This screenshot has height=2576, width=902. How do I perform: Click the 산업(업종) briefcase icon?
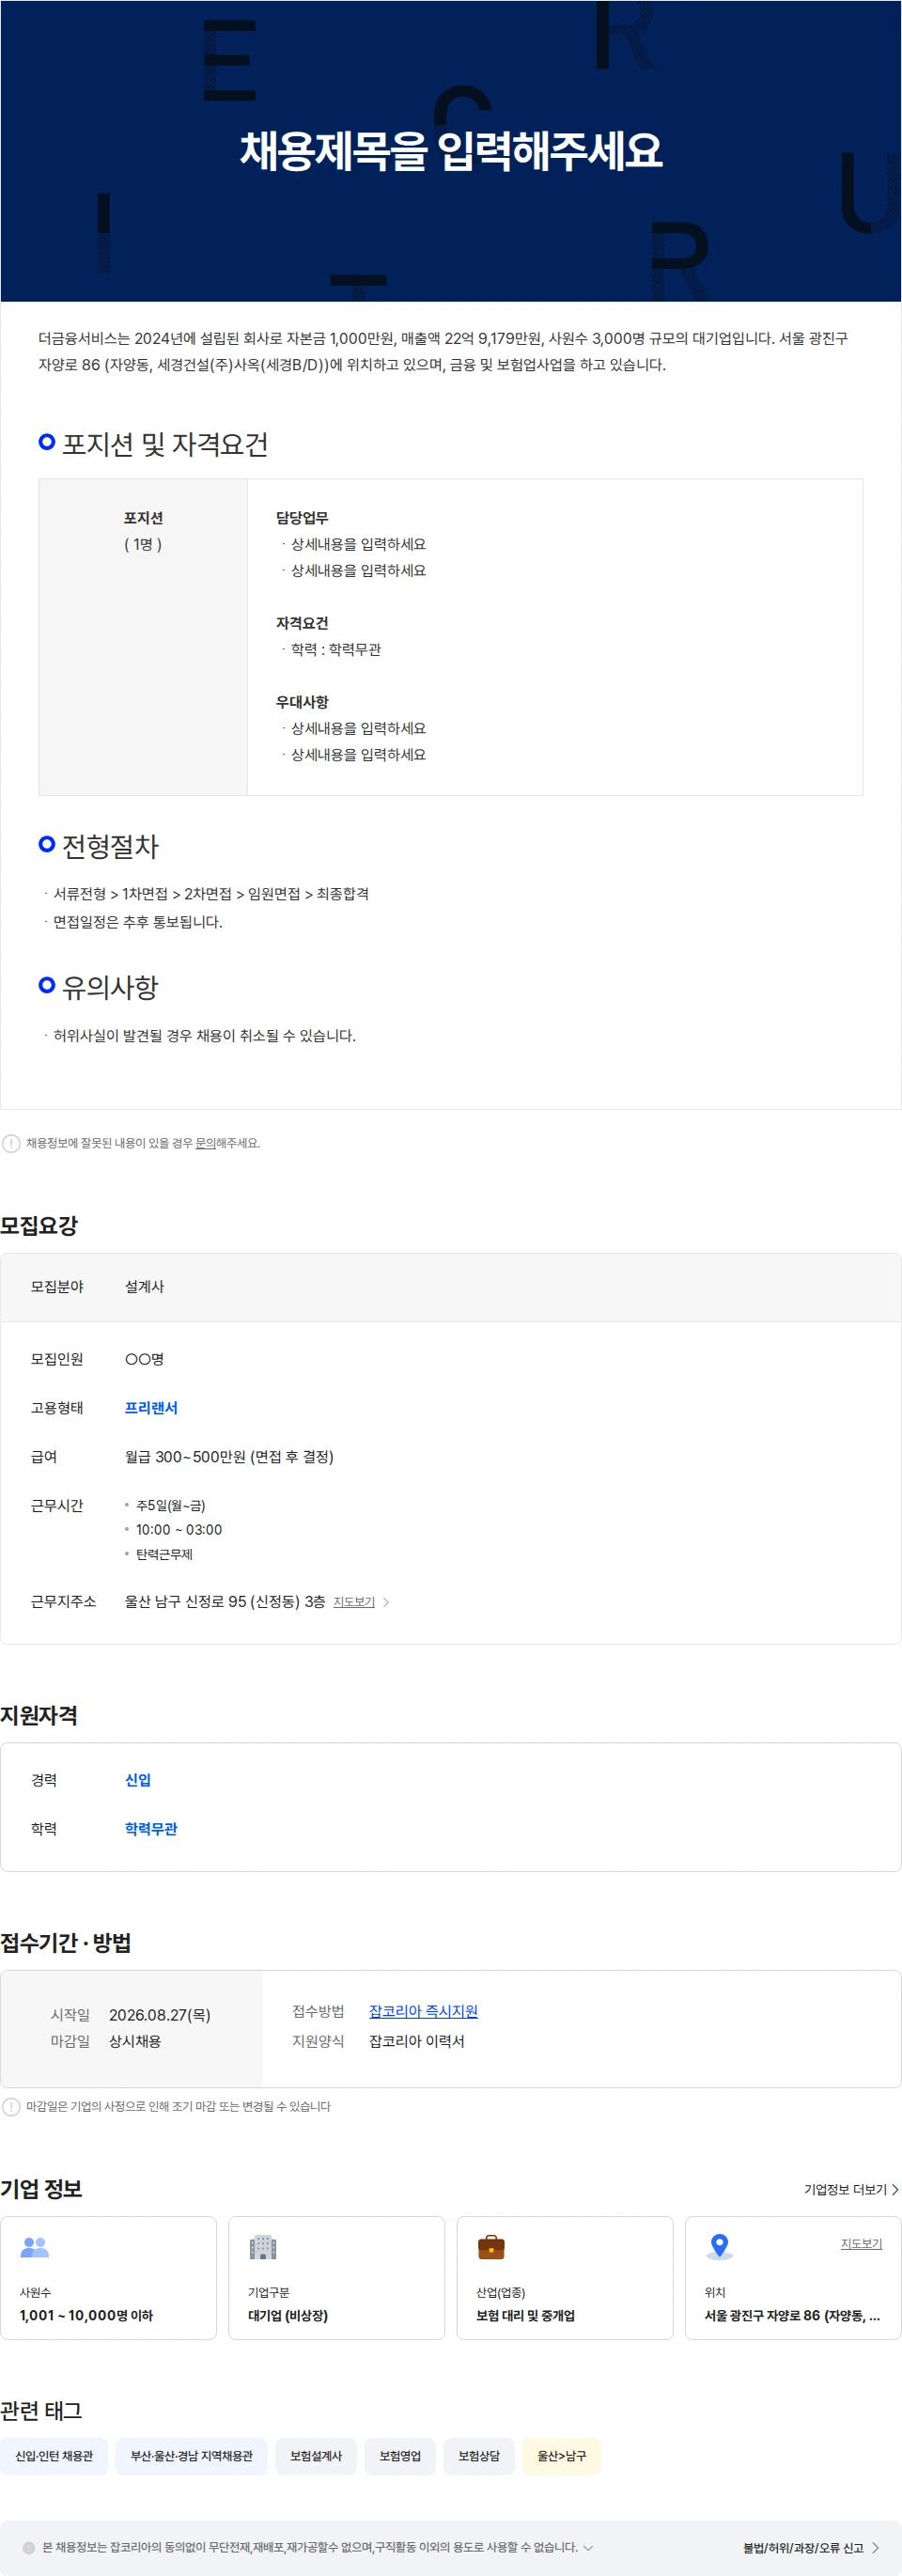pos(491,2247)
